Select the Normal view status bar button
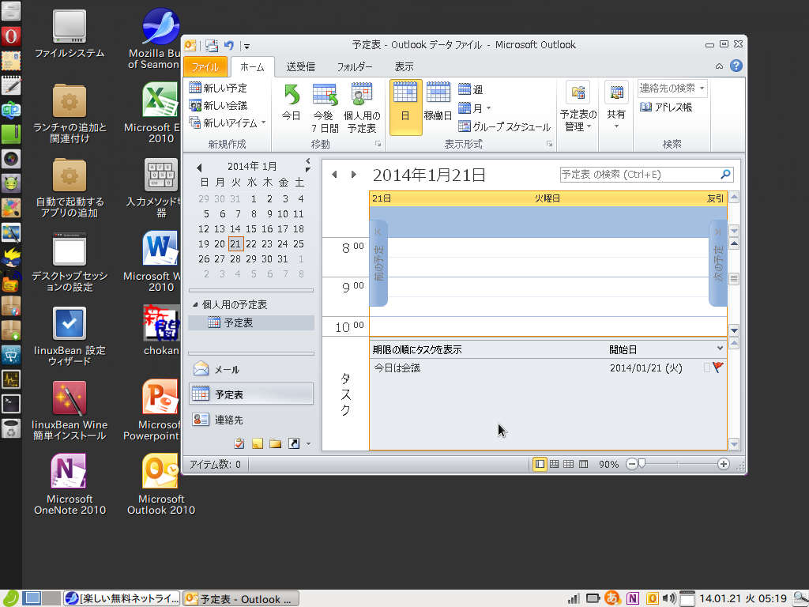Image resolution: width=809 pixels, height=607 pixels. (540, 464)
